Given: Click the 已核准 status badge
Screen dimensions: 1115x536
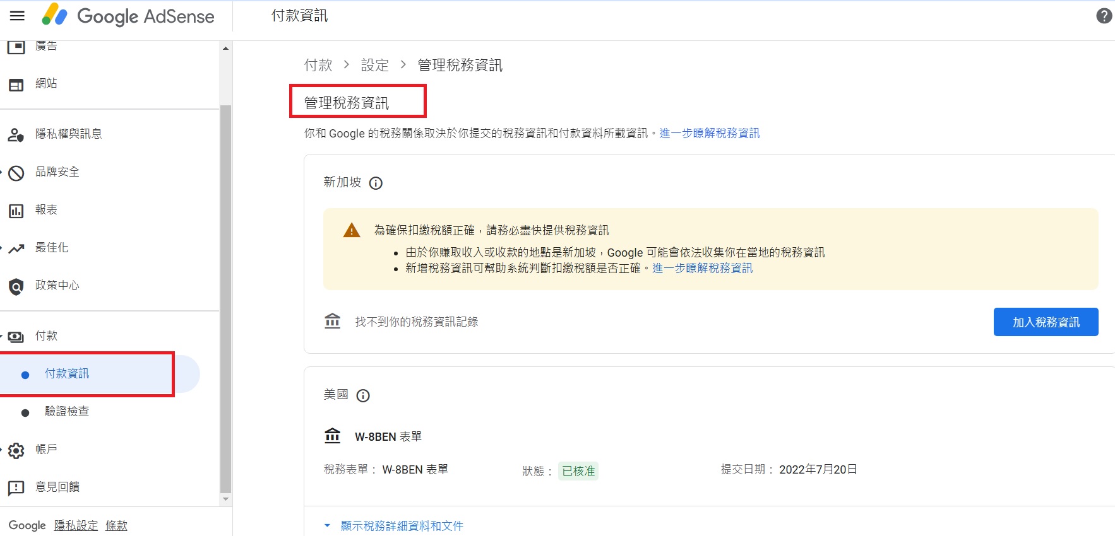Looking at the screenshot, I should click(x=578, y=471).
